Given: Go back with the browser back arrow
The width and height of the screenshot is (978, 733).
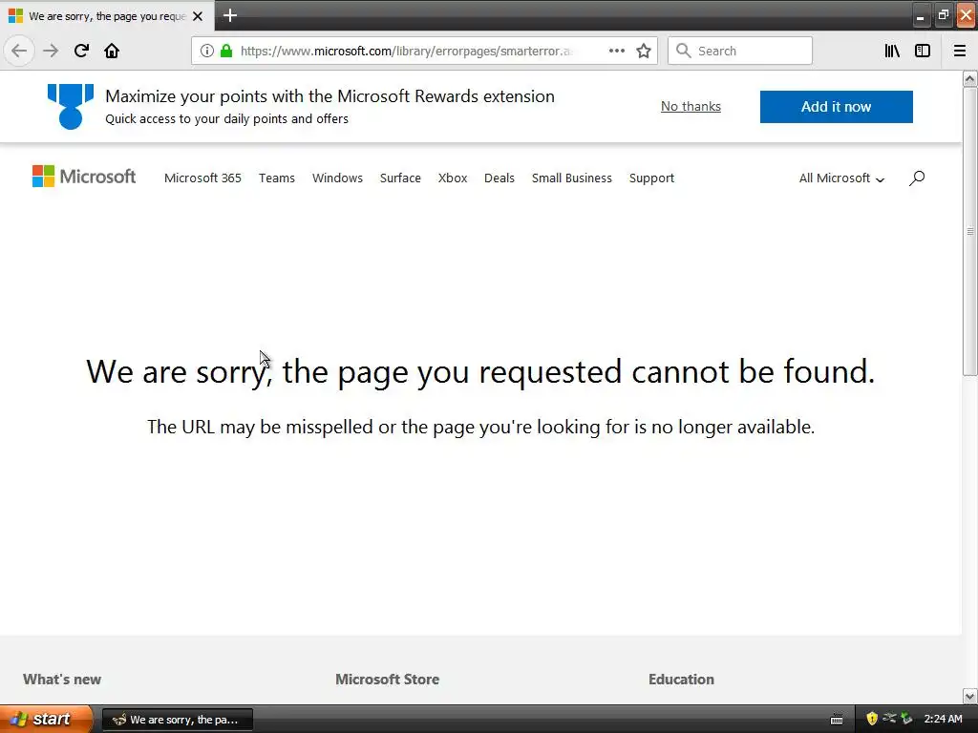Looking at the screenshot, I should tap(19, 51).
